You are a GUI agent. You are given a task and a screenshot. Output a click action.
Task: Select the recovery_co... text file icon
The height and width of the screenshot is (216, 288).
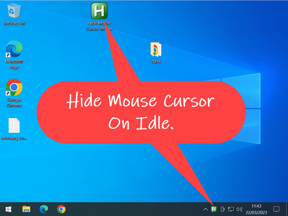[x=14, y=126]
